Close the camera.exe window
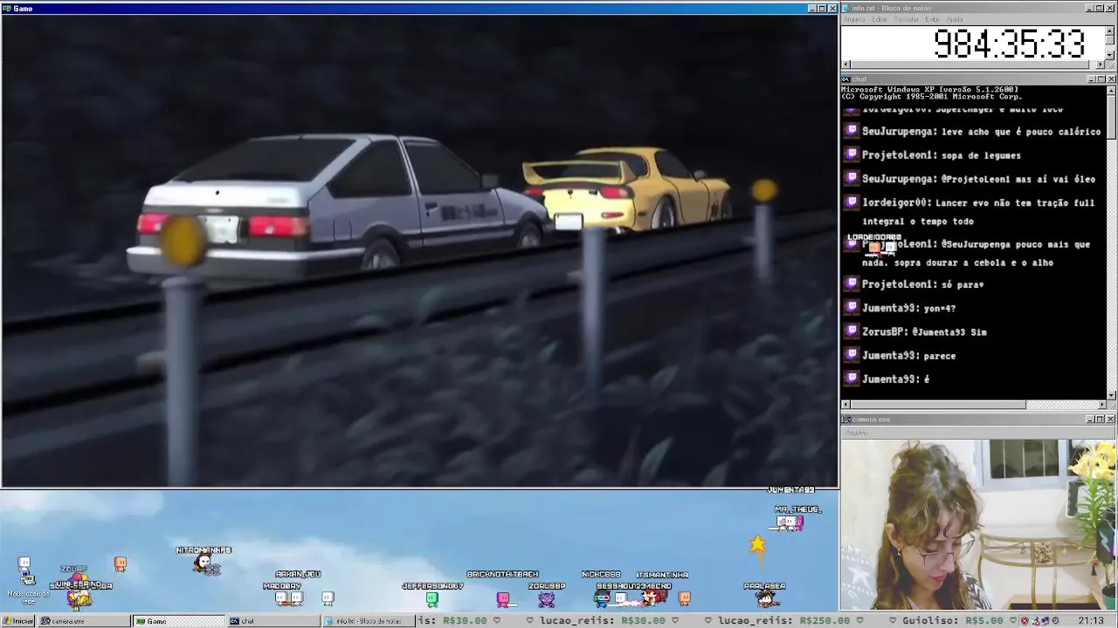The height and width of the screenshot is (628, 1118). click(x=1111, y=420)
